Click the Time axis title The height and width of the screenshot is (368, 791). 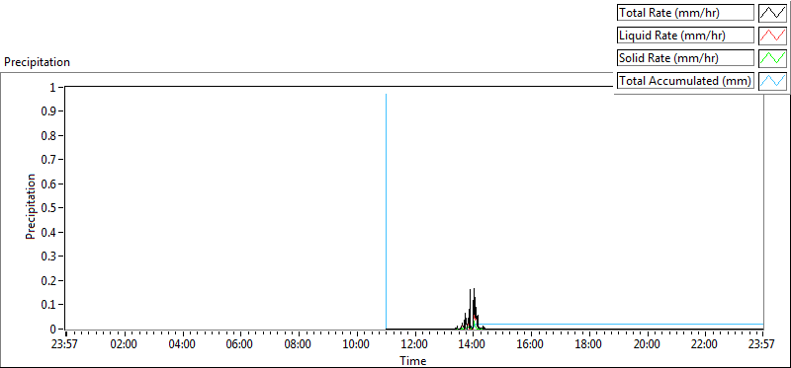click(413, 360)
